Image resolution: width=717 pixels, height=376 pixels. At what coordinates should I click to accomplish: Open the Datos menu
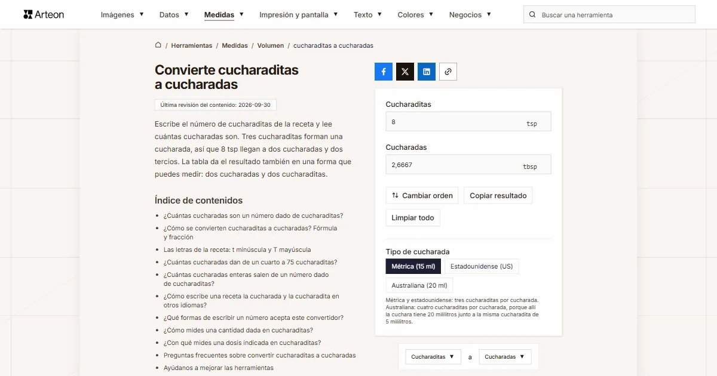click(x=174, y=15)
